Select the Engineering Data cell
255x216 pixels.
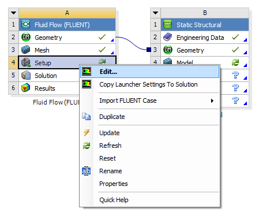tap(205, 37)
